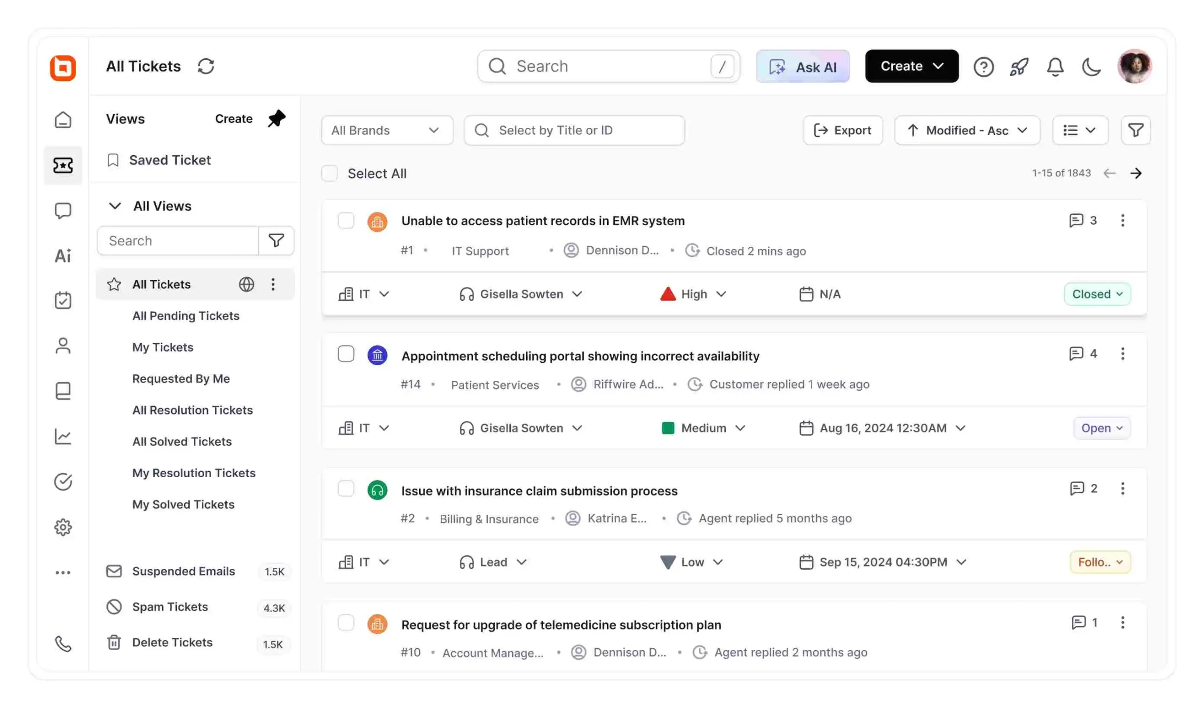The height and width of the screenshot is (708, 1204).
Task: Open the Requested By Me view
Action: pos(181,379)
